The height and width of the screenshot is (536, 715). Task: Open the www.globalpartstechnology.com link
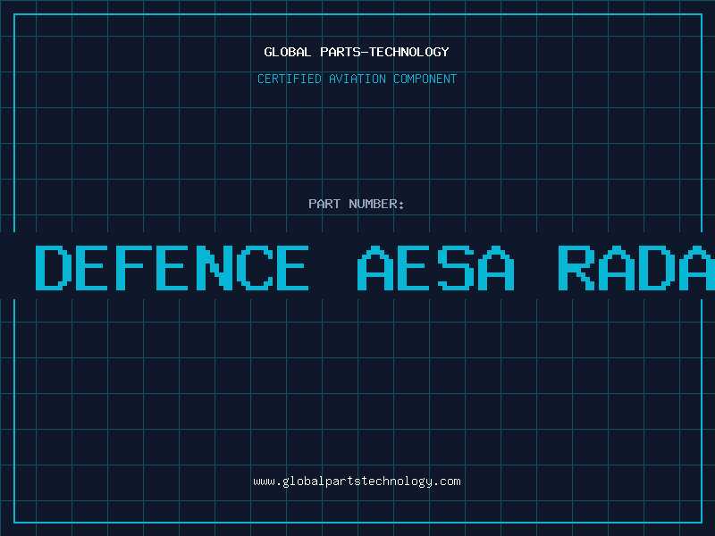pyautogui.click(x=357, y=482)
